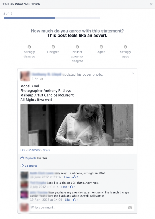Viewport: 155px width, 219px height.
Task: Click the camera icon in comment box
Action: (x=130, y=208)
